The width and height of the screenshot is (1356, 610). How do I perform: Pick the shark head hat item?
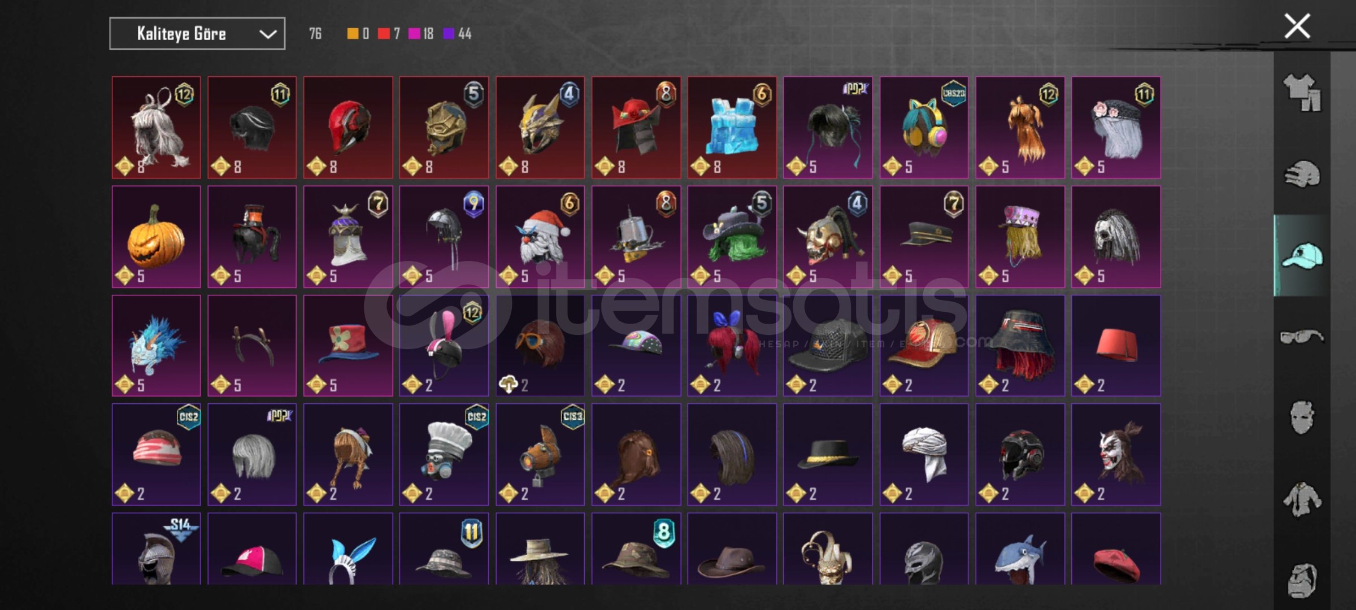click(x=1020, y=549)
